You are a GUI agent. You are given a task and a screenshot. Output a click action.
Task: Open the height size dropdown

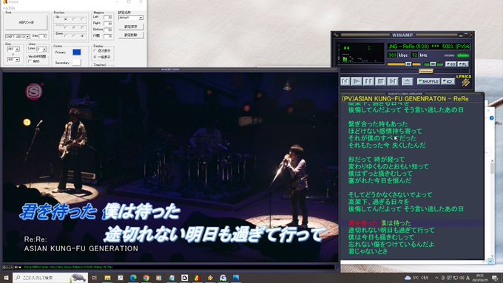[x=13, y=60]
